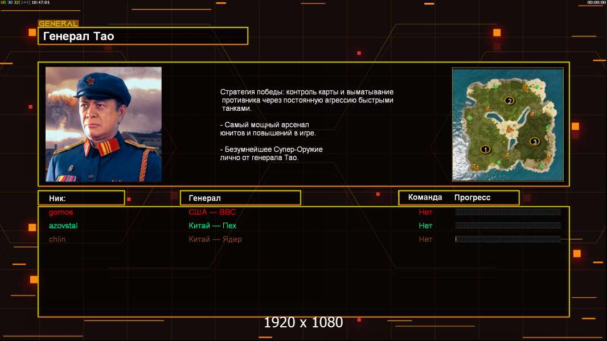Click the 18:47:01 clock readout
607x341 pixels.
[40, 2]
